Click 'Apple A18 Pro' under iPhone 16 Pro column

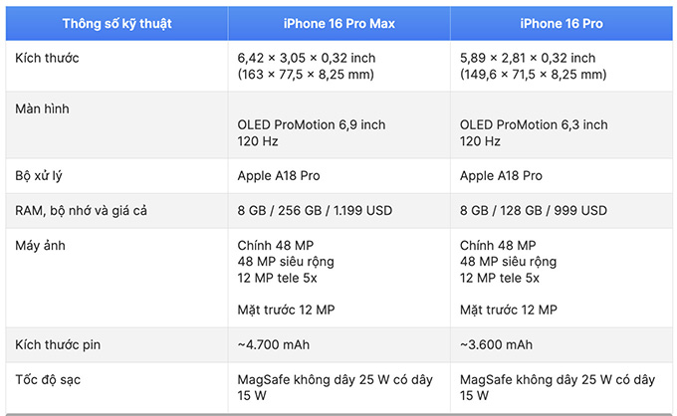(501, 175)
